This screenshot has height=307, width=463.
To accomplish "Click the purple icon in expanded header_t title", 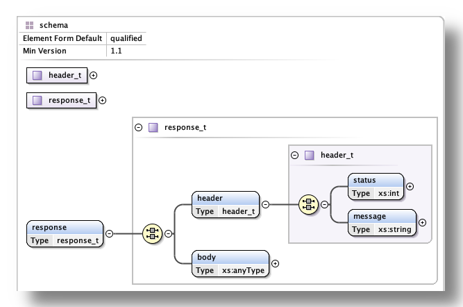I will [310, 155].
